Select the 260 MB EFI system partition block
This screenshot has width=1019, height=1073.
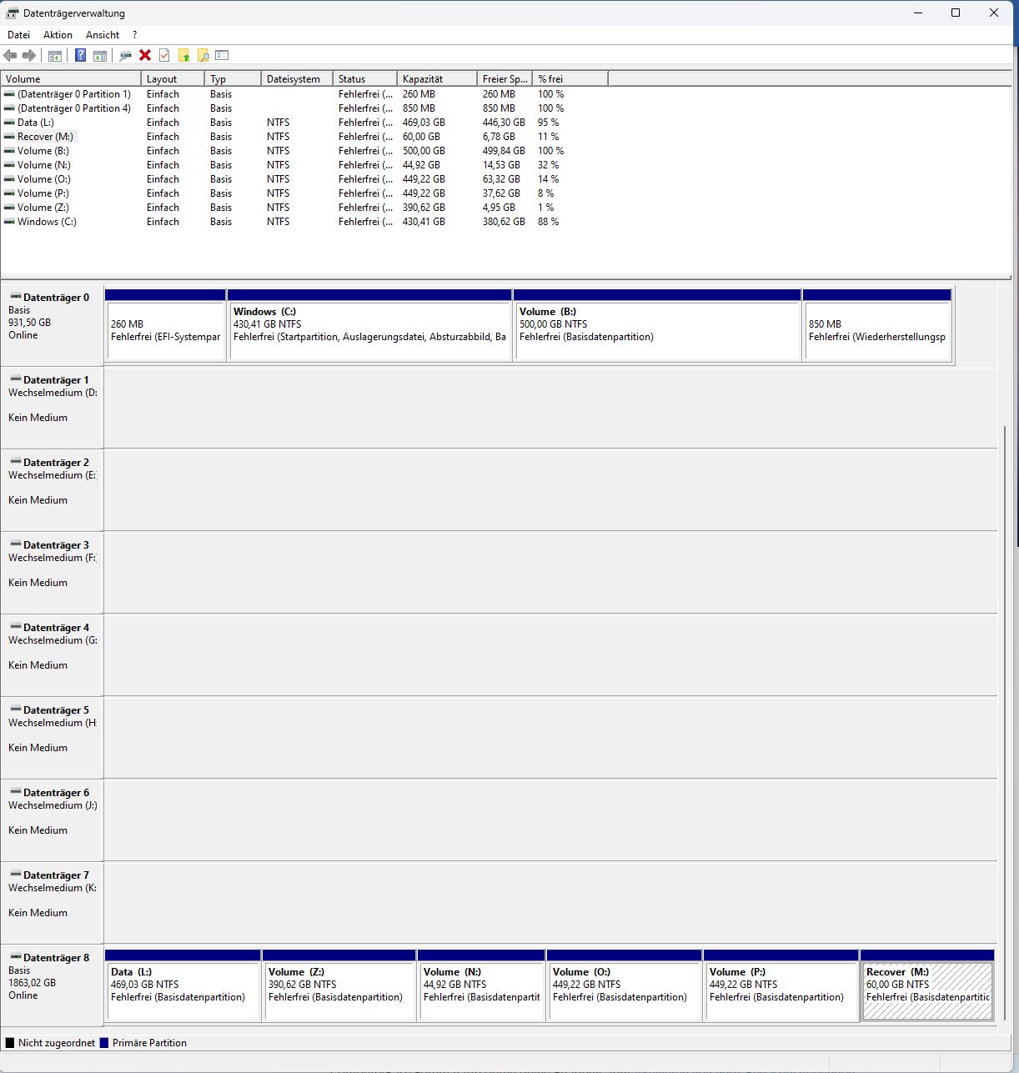pos(165,325)
